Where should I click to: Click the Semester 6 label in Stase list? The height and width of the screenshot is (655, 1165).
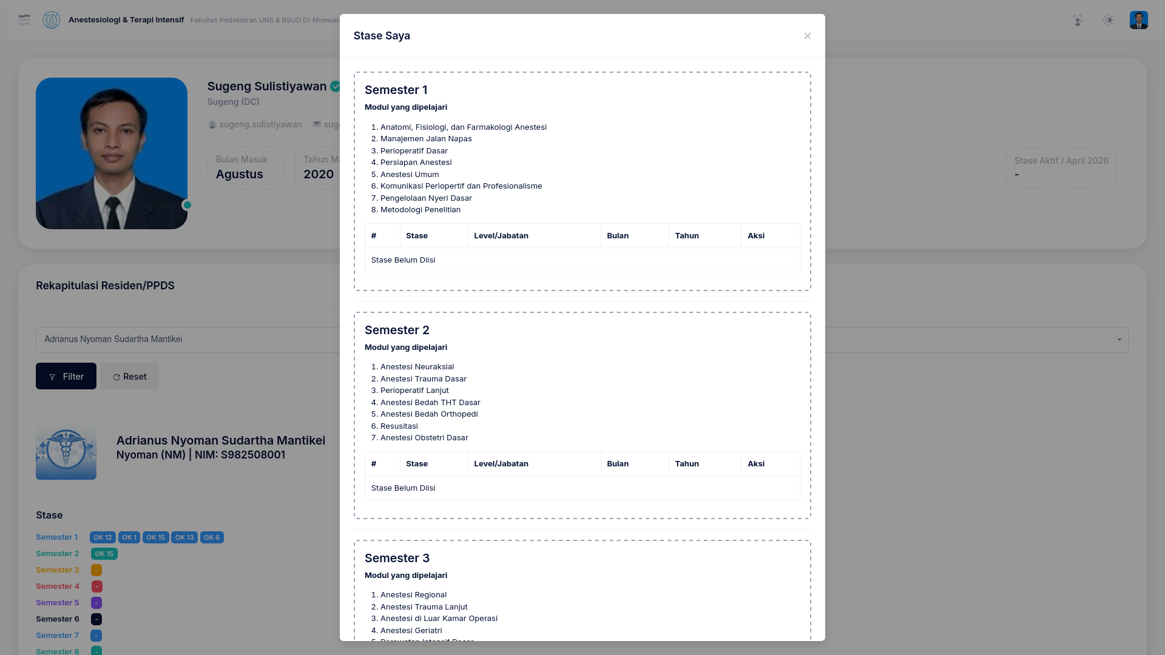(58, 619)
